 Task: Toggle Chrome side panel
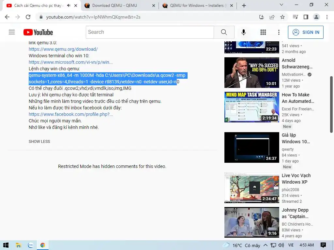(306, 17)
